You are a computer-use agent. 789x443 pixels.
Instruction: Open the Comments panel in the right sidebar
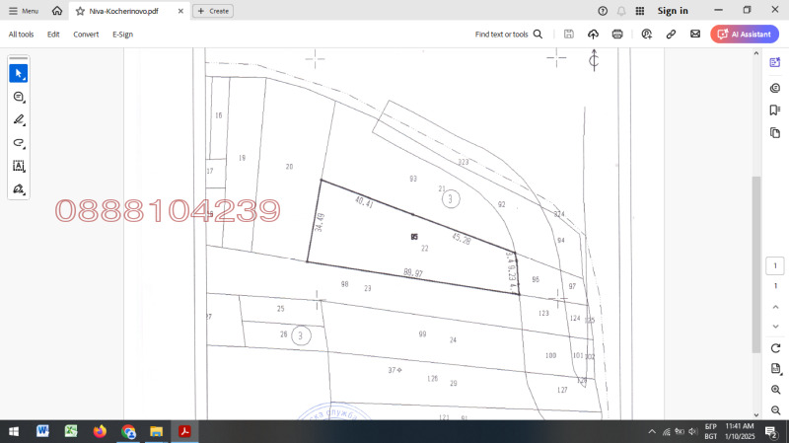pyautogui.click(x=775, y=88)
